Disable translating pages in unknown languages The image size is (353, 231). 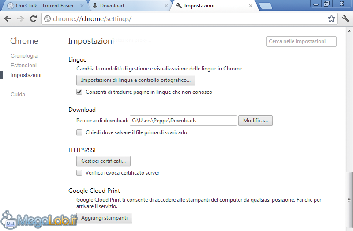(79, 92)
